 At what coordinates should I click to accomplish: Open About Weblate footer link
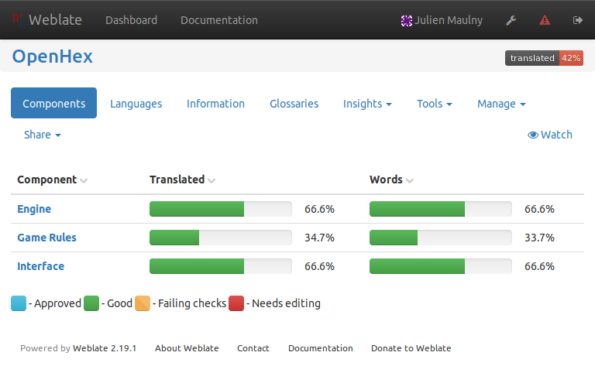pos(187,348)
